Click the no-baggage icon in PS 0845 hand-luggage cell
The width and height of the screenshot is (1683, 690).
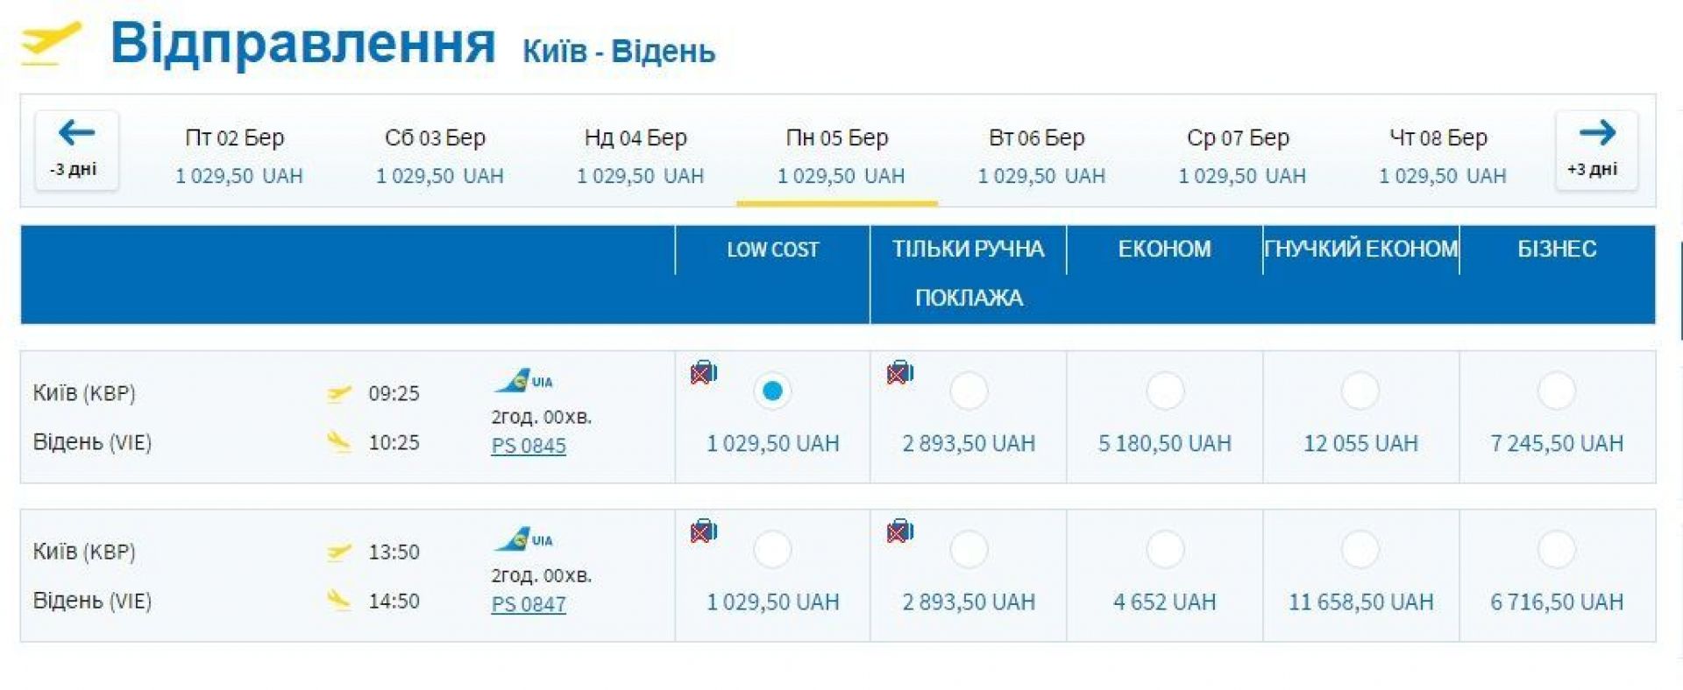(x=899, y=373)
